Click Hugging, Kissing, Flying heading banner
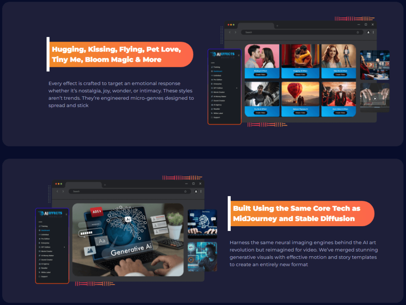 120,54
